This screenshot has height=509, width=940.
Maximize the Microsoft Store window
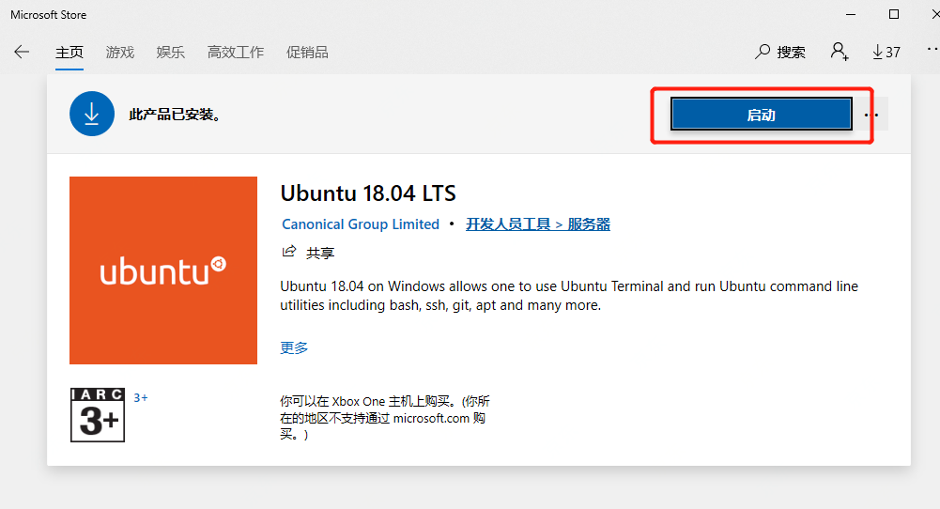click(x=894, y=14)
